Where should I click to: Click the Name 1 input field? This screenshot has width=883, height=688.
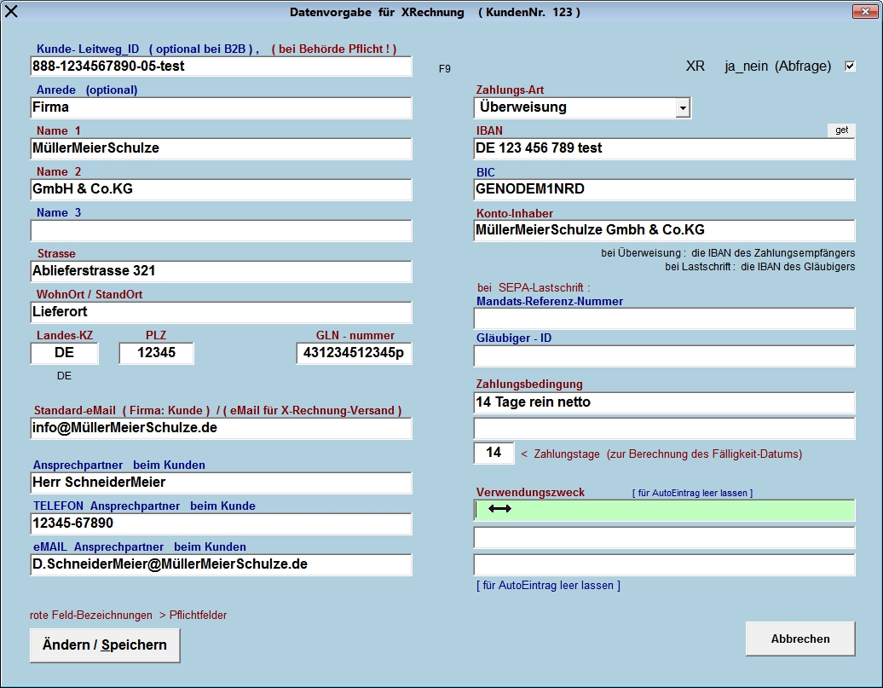click(x=221, y=148)
